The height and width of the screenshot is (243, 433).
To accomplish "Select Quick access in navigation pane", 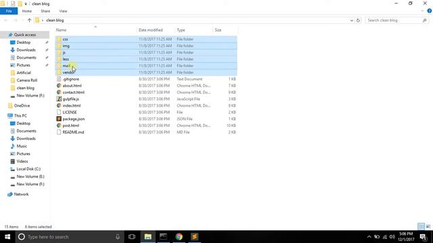I will (x=25, y=34).
